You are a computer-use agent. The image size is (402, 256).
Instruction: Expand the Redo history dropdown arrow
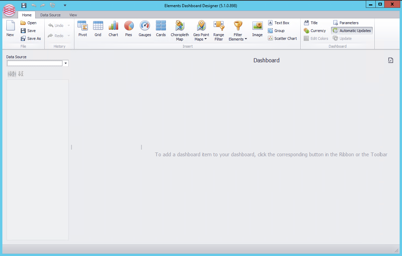click(69, 35)
